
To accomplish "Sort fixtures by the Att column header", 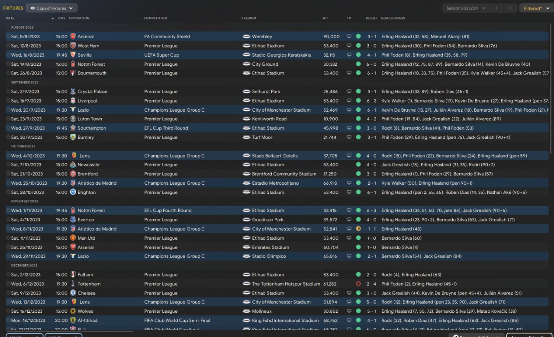I will click(326, 18).
